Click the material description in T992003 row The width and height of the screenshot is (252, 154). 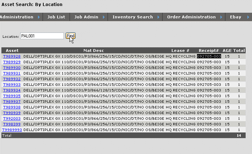[x=93, y=118]
